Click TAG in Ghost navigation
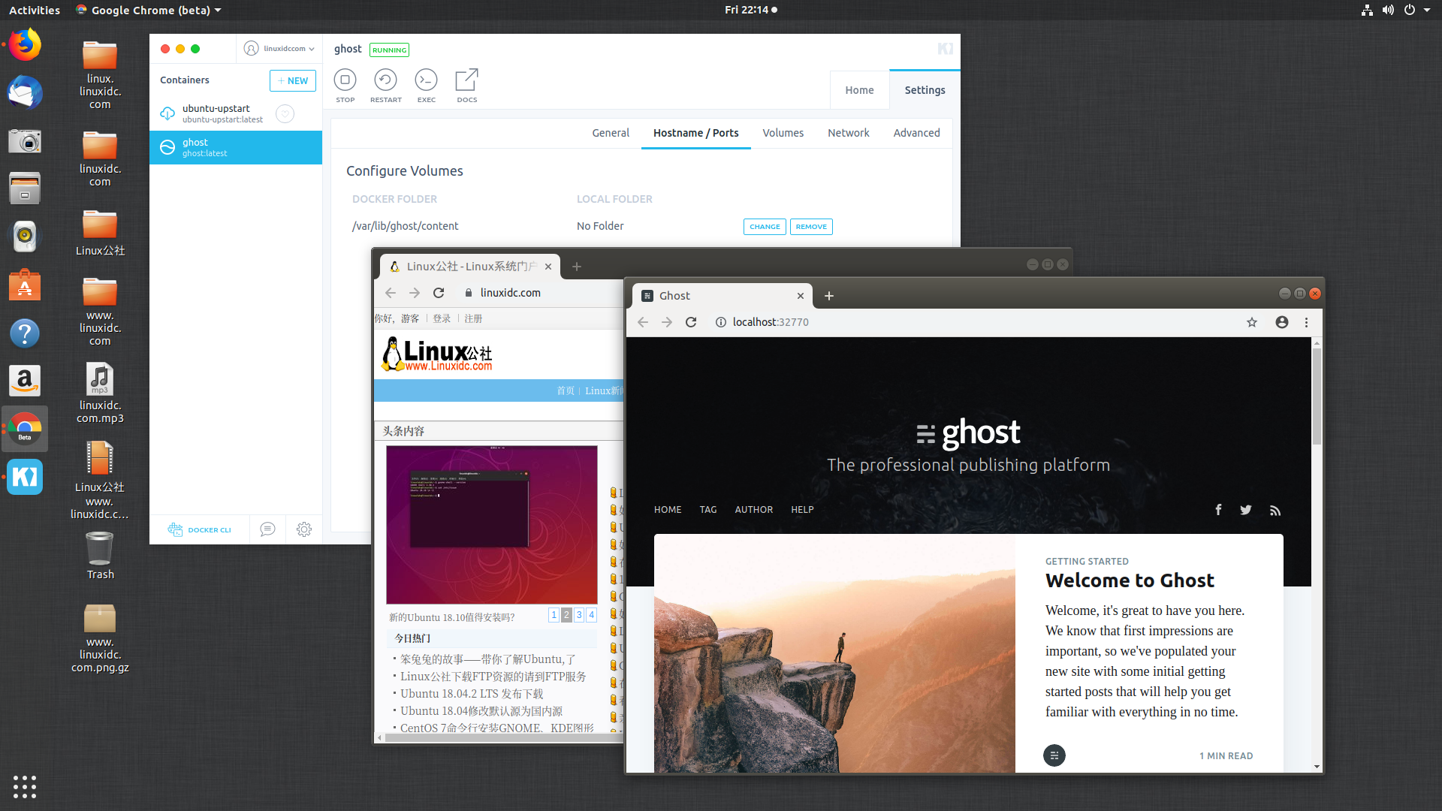 tap(708, 510)
